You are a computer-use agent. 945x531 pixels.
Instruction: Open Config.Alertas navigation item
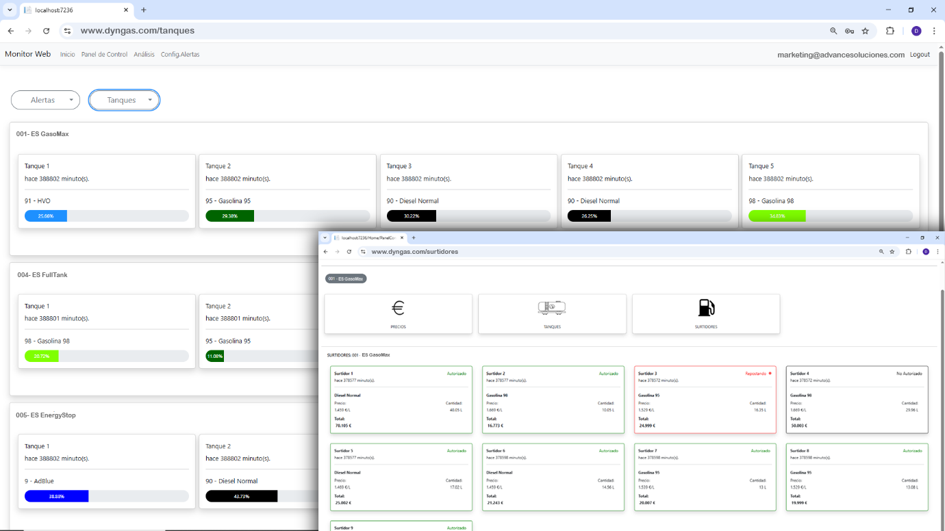[x=180, y=55]
